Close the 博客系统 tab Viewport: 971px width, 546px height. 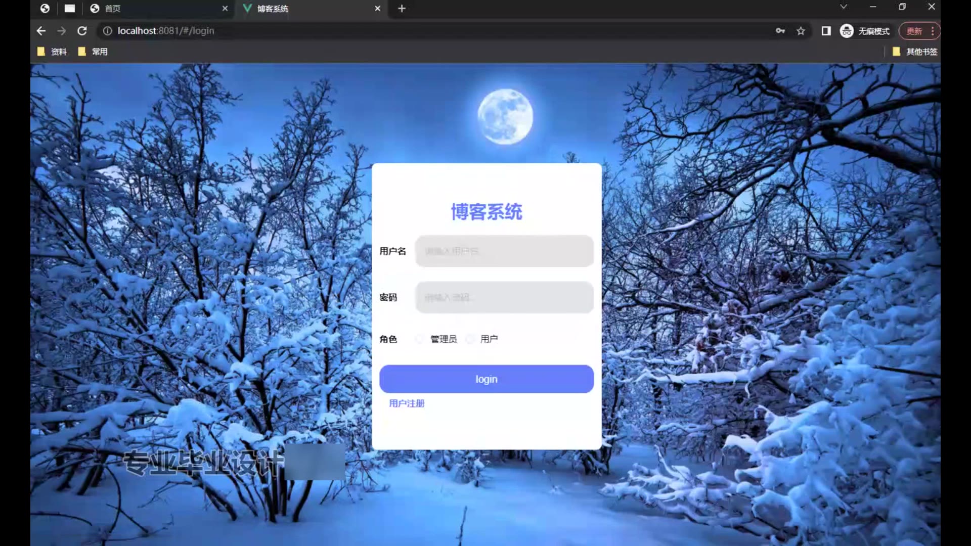pos(377,9)
